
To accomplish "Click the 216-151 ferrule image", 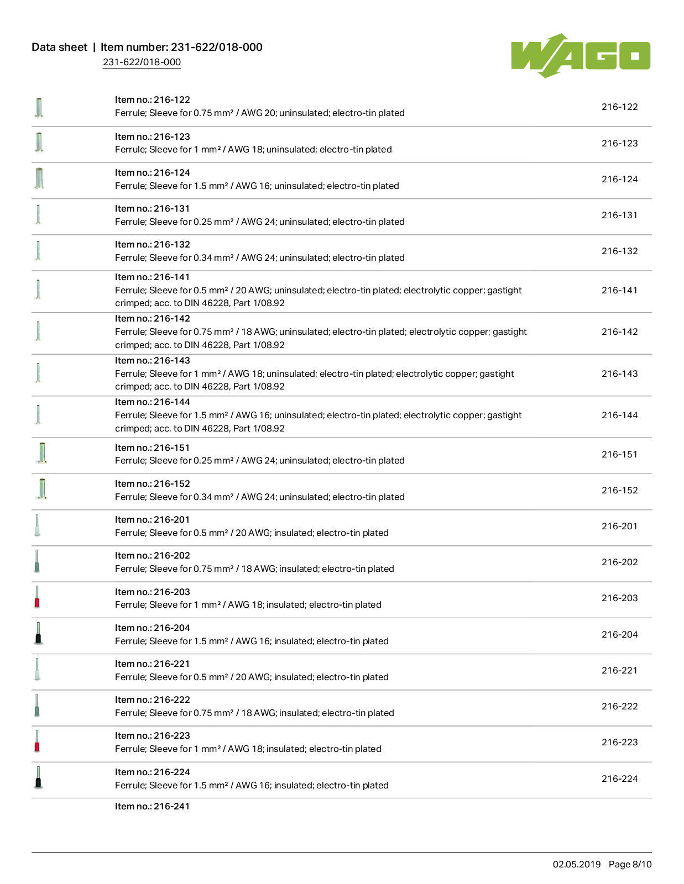I will coord(41,453).
